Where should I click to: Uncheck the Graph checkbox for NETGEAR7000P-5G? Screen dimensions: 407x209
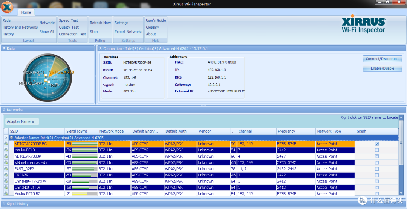(377, 144)
